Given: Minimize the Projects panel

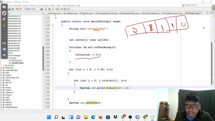Looking at the screenshot, I should (x=43, y=13).
